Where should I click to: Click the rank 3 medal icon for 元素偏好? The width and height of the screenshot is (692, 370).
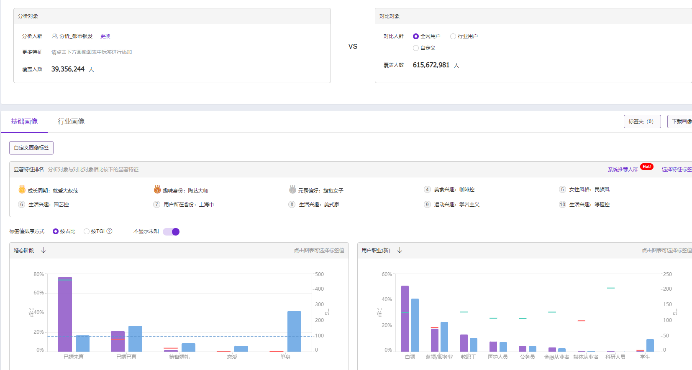click(292, 190)
